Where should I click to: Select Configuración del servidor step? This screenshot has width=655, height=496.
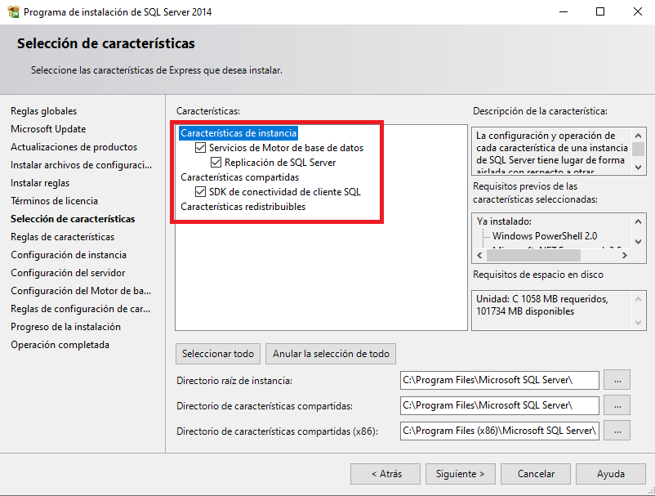[68, 273]
